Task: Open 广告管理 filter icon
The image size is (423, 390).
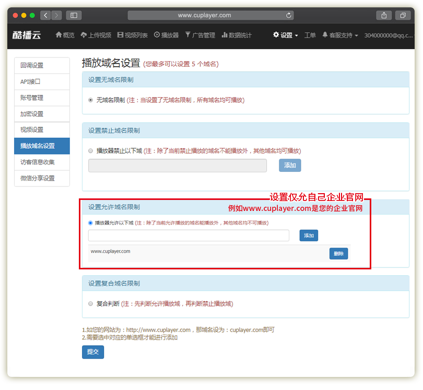Action: pyautogui.click(x=188, y=35)
